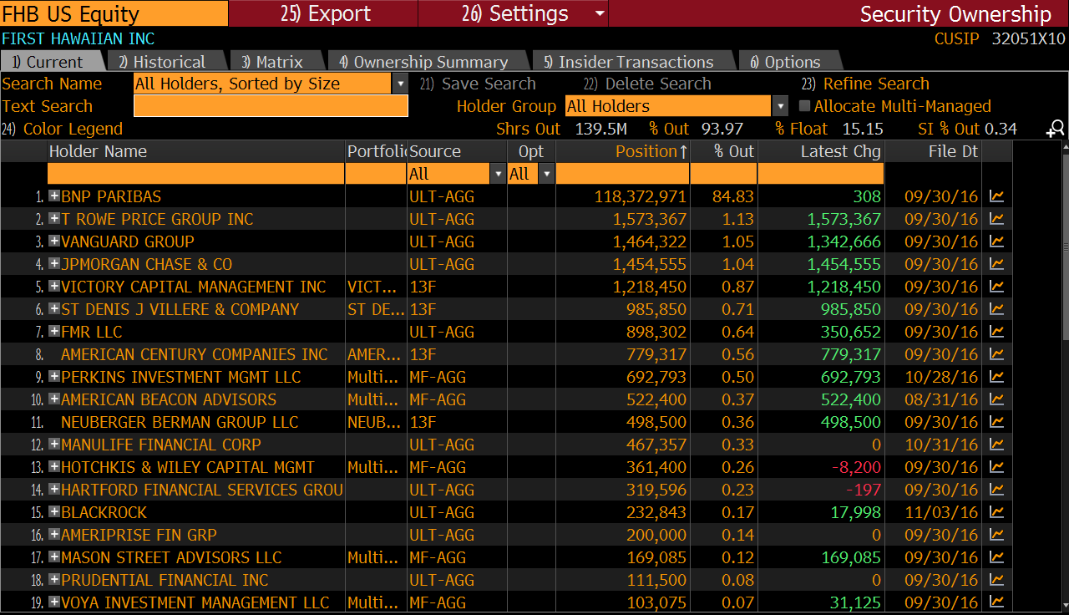
Task: Click Delete Search
Action: [647, 84]
